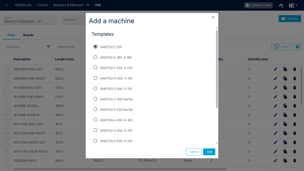
Task: Click the Current breadcrumb link
Action: 42,5
